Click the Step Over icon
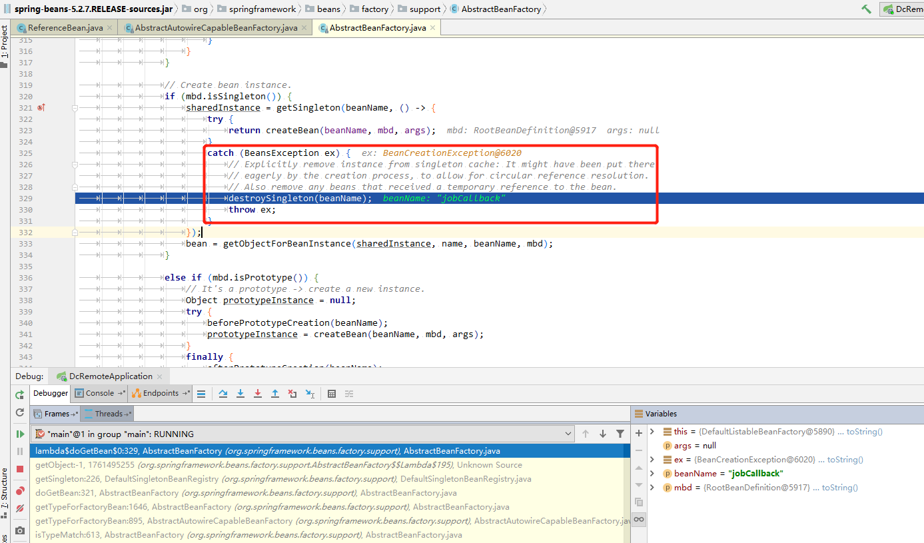The image size is (924, 543). pyautogui.click(x=223, y=394)
